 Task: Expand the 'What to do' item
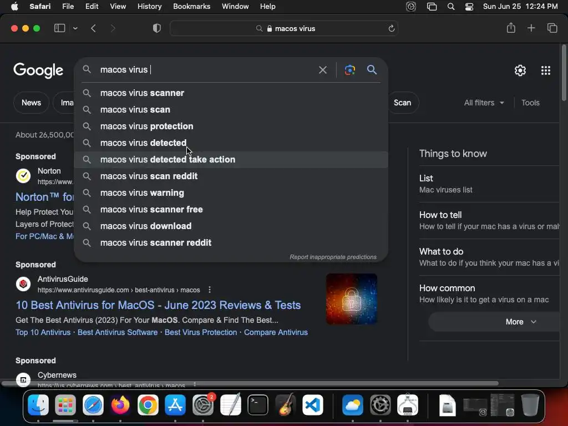pos(489,257)
